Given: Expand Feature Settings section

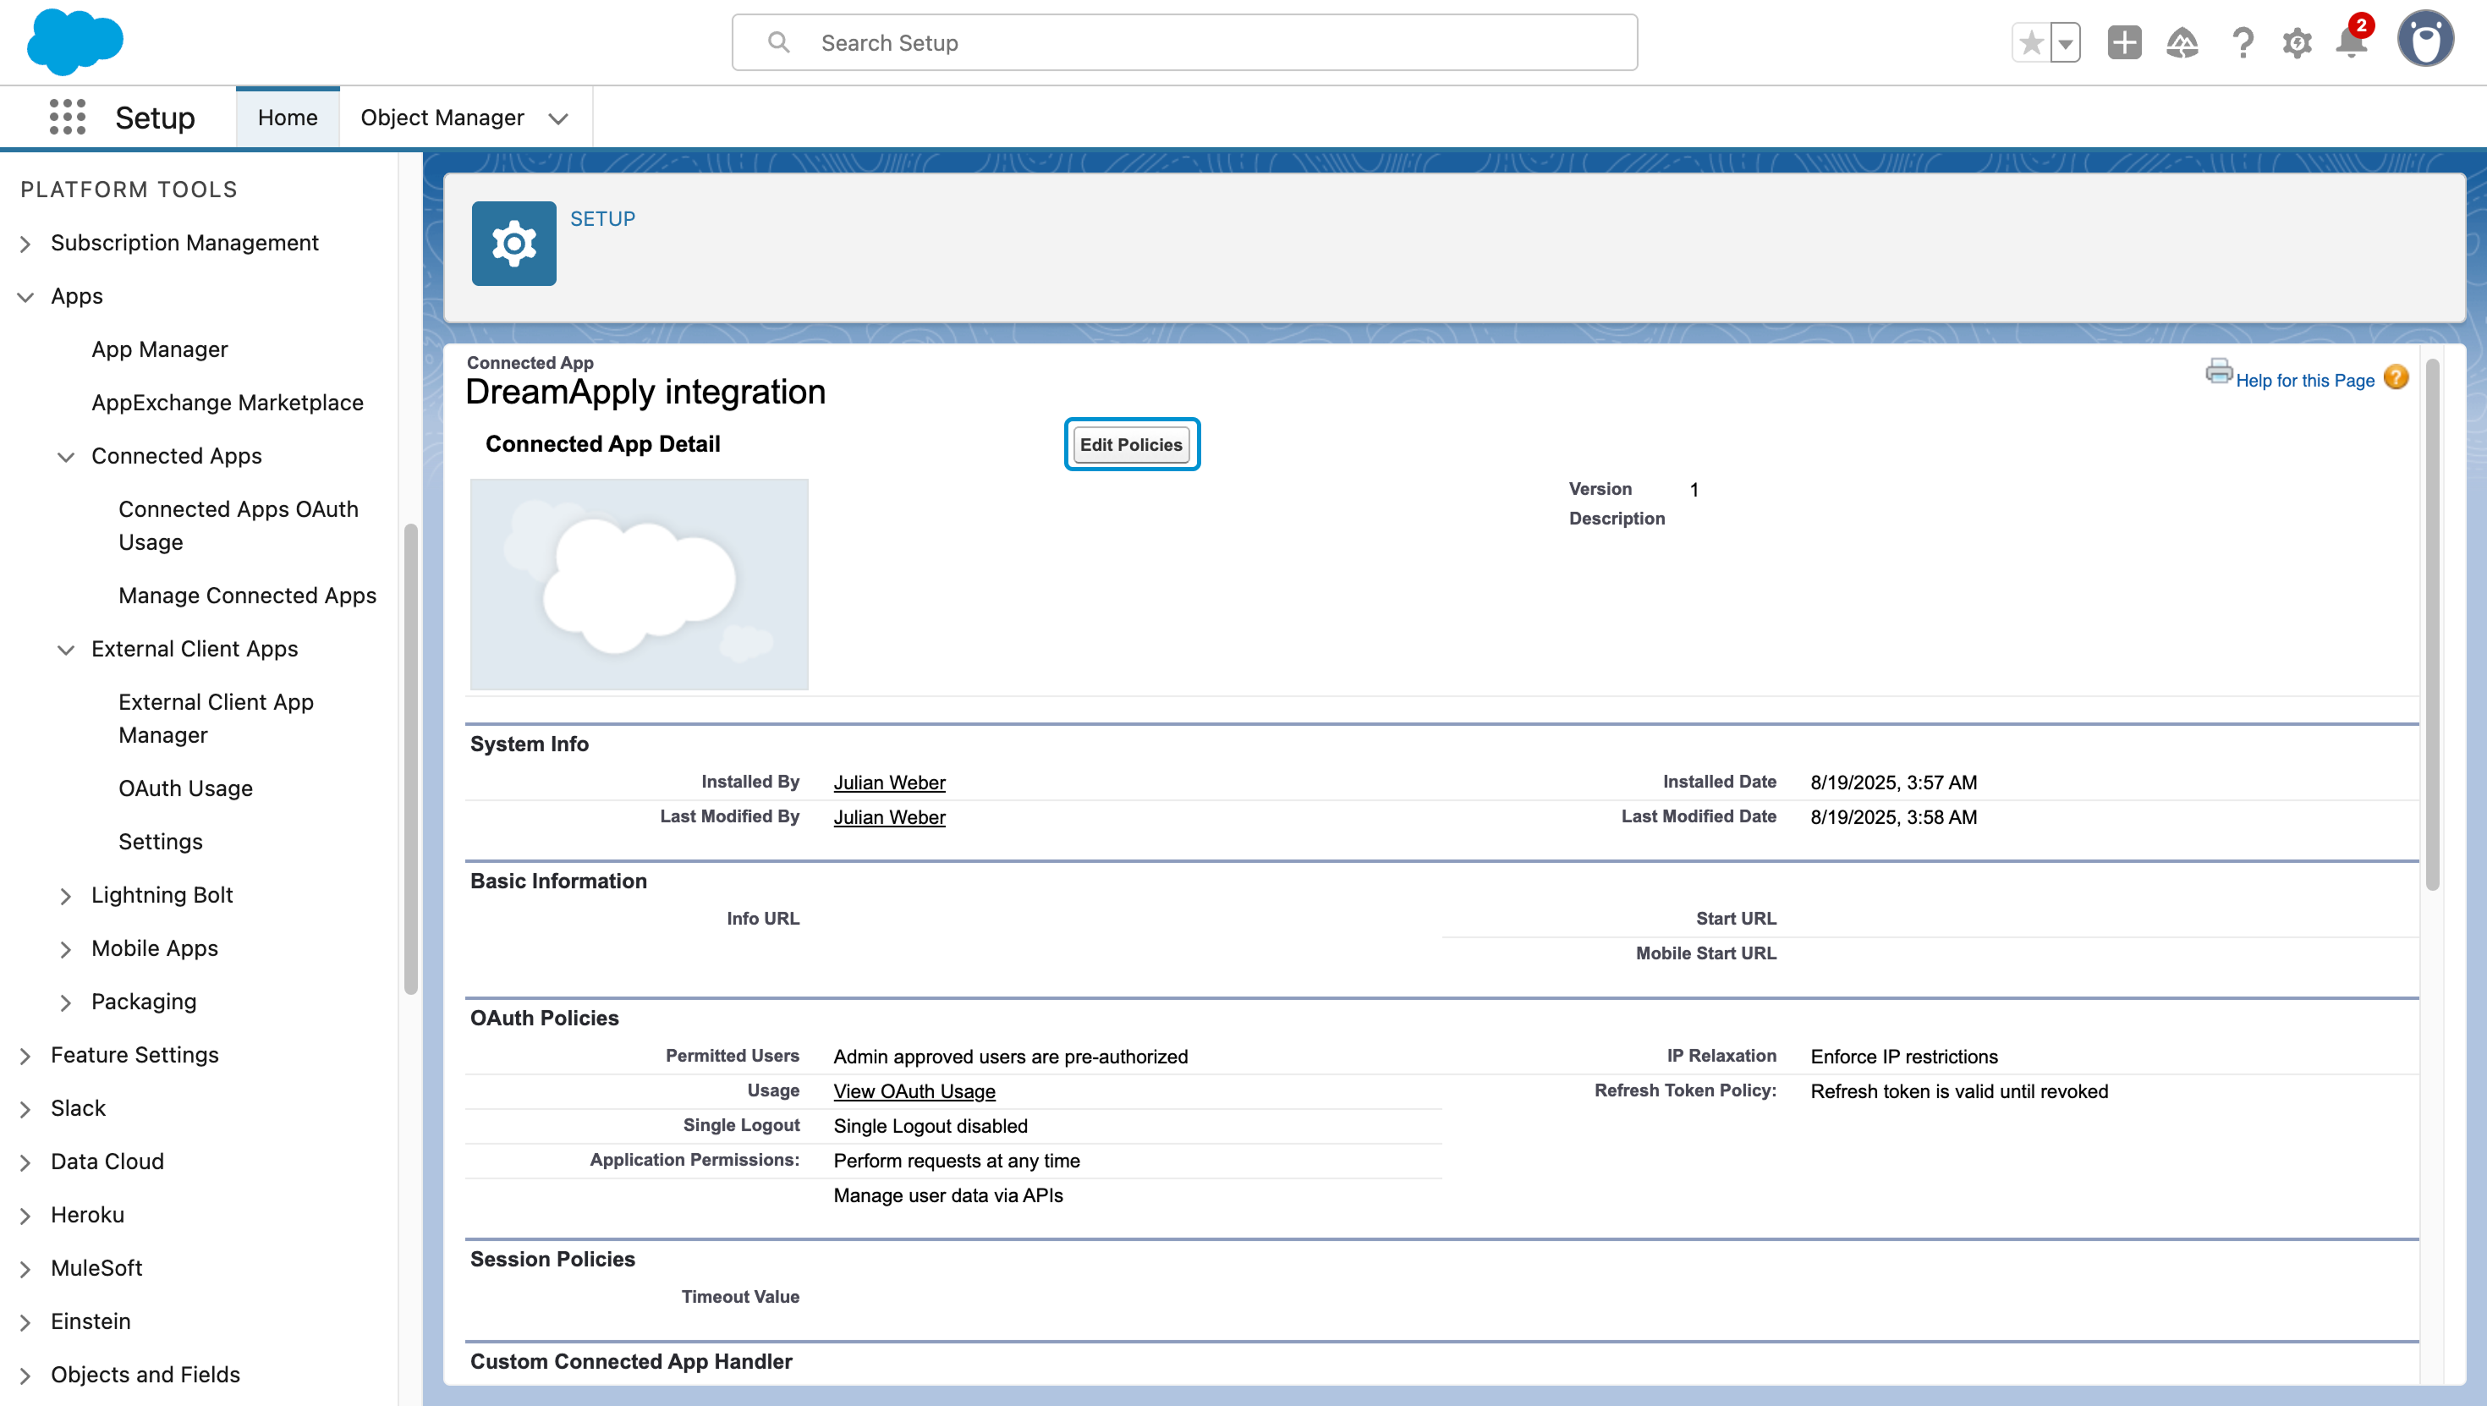Looking at the screenshot, I should 25,1056.
